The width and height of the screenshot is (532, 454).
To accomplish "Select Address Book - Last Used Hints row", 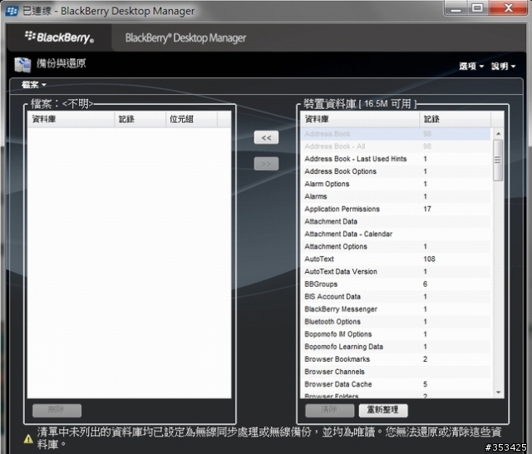I will click(x=396, y=159).
